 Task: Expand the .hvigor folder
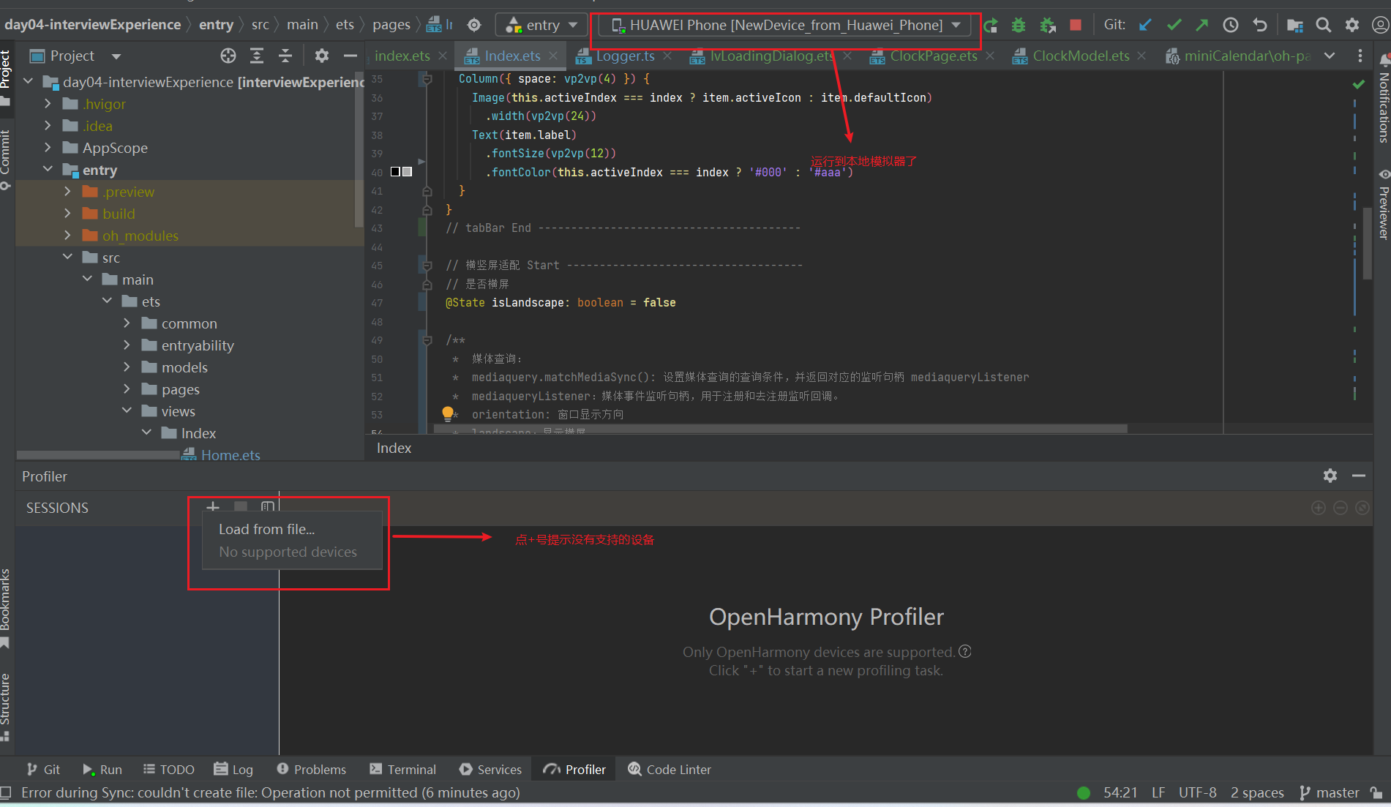(48, 103)
